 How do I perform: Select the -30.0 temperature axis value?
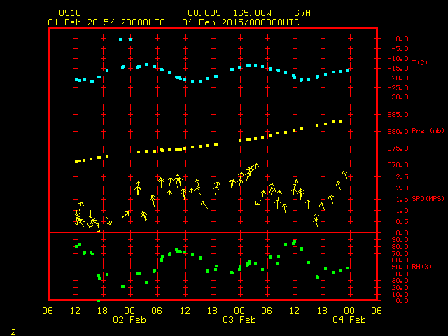(392, 97)
